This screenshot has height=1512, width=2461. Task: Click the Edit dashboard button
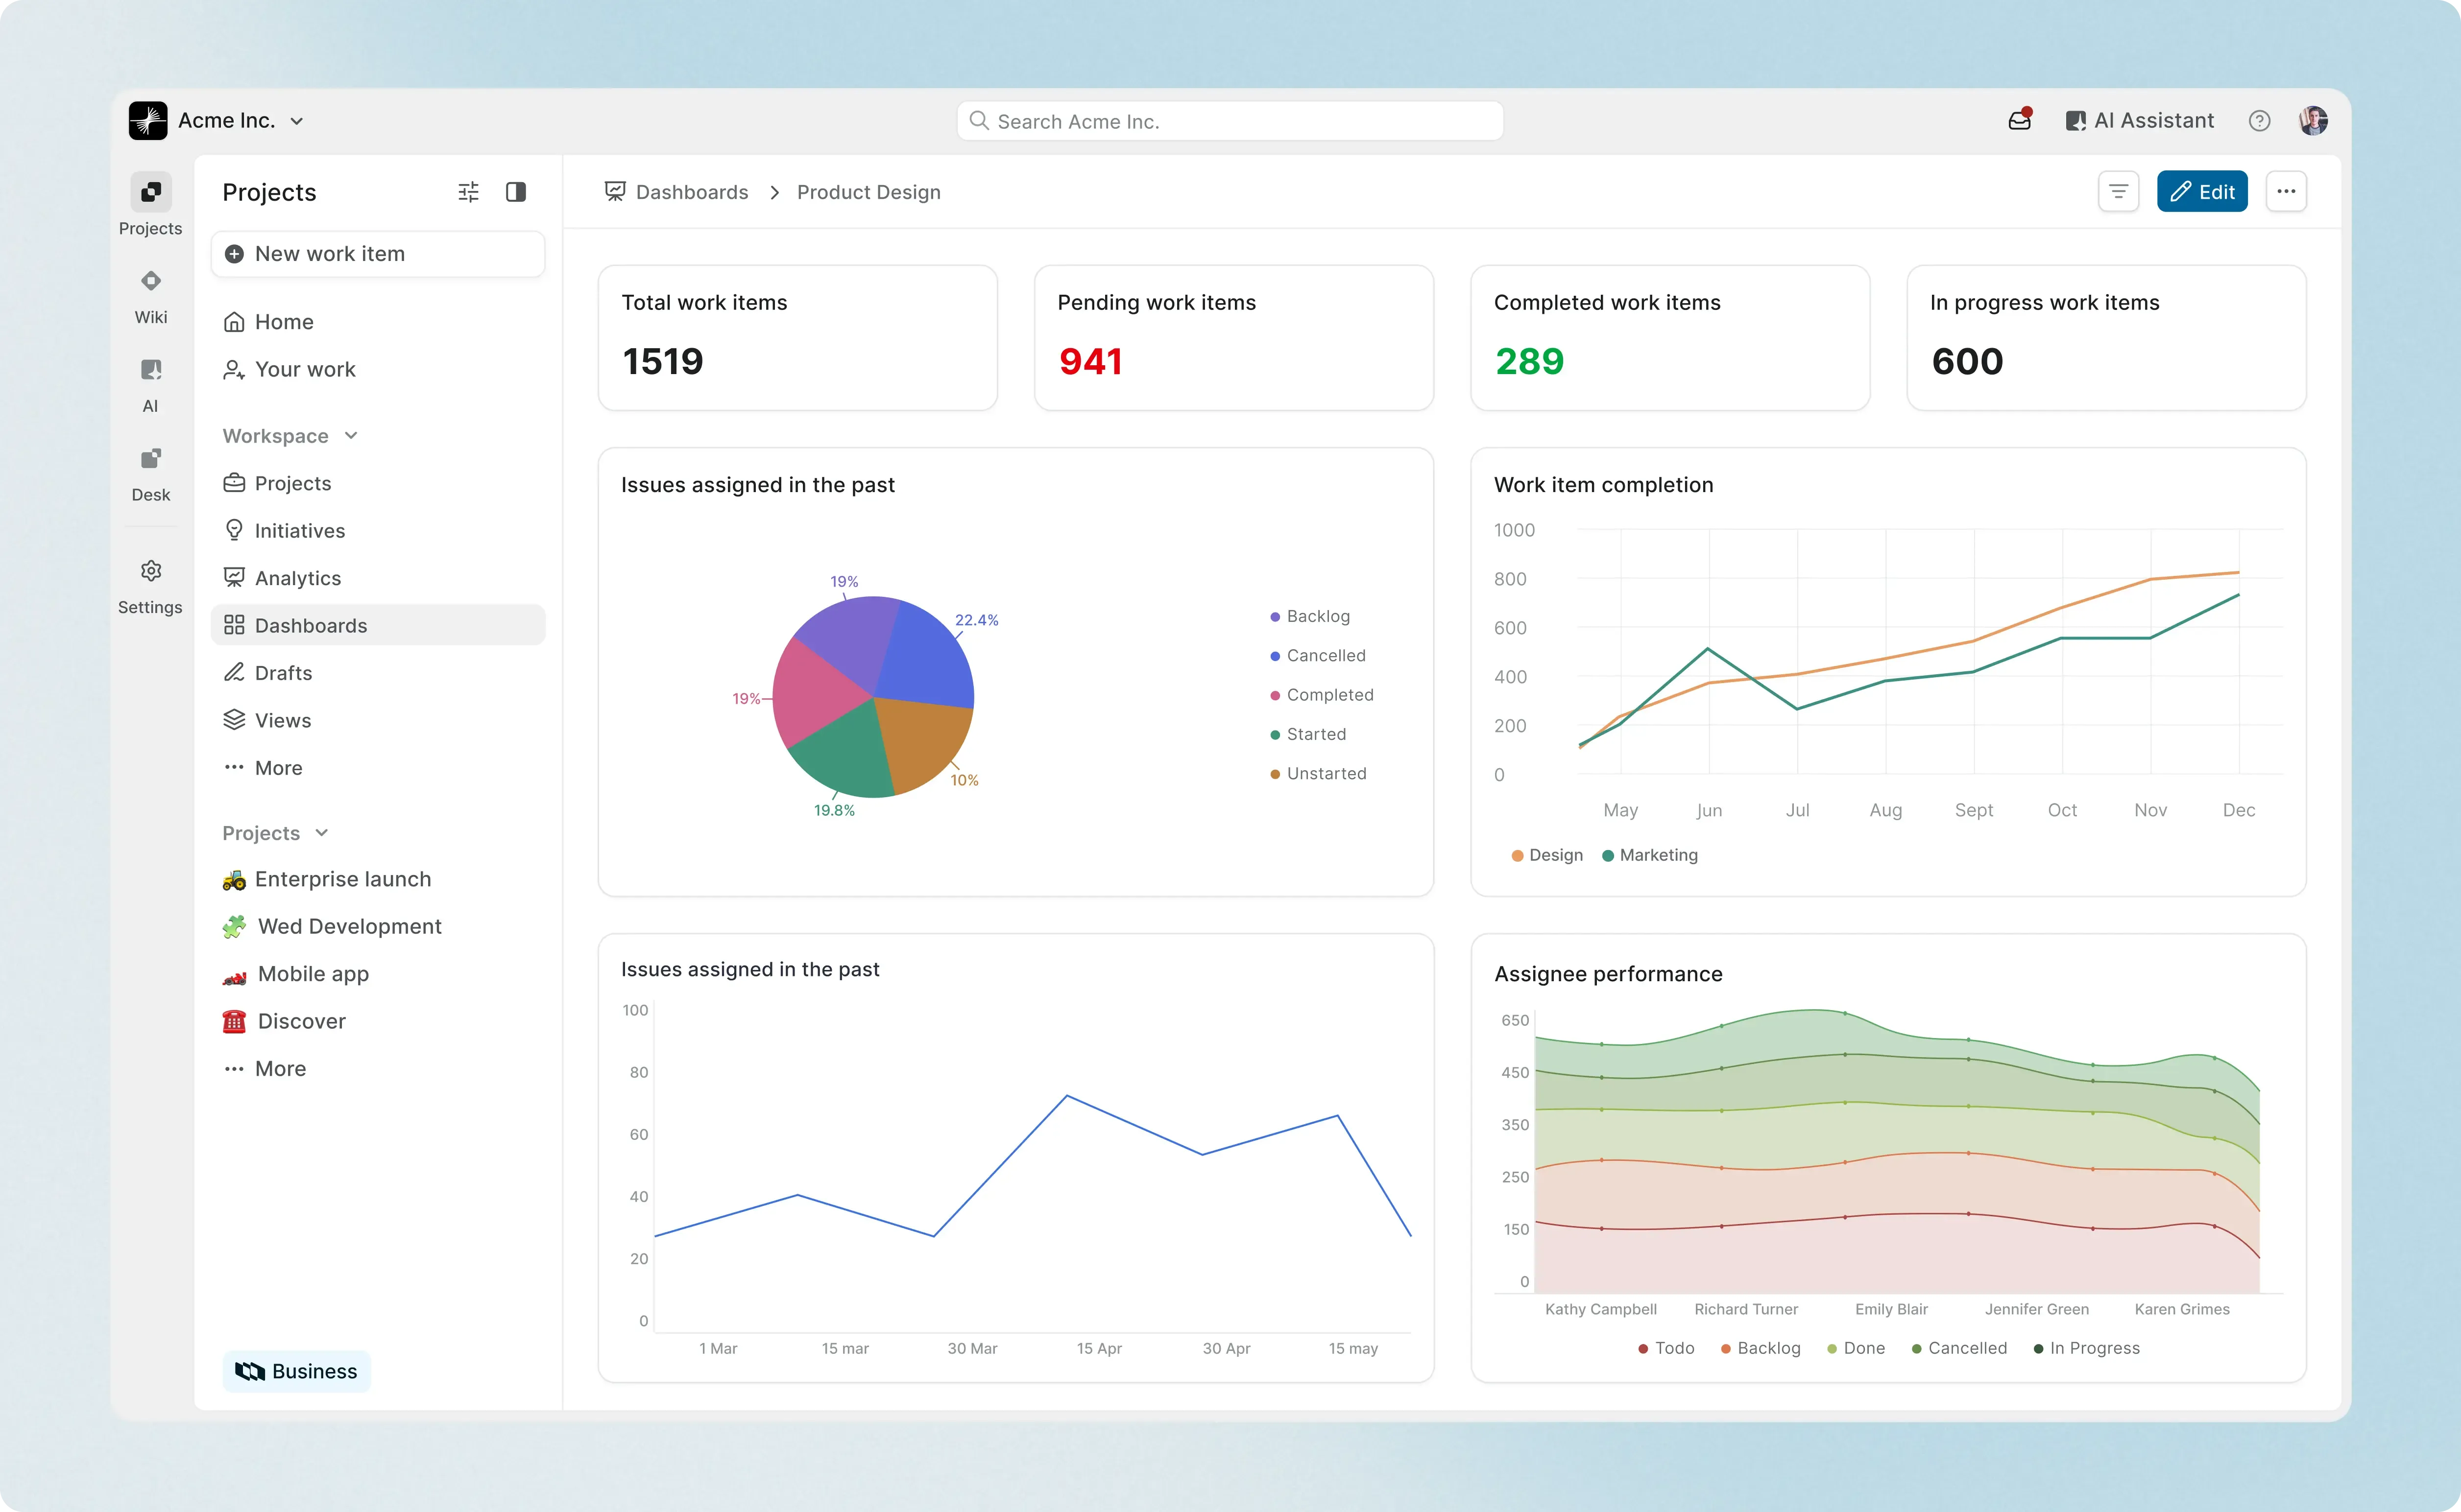click(2202, 191)
